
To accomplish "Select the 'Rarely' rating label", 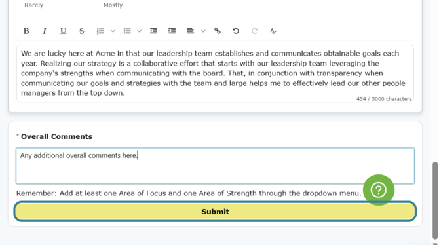I will (33, 5).
